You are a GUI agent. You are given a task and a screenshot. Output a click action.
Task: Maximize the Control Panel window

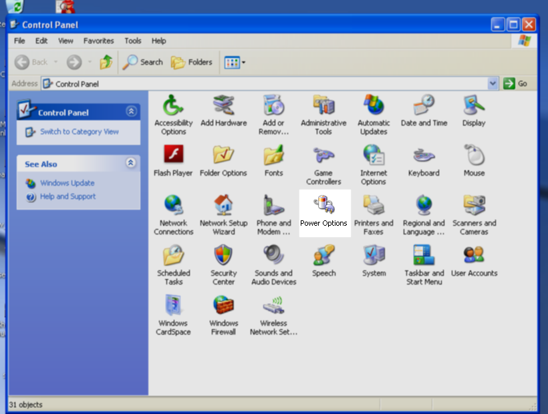tap(513, 25)
